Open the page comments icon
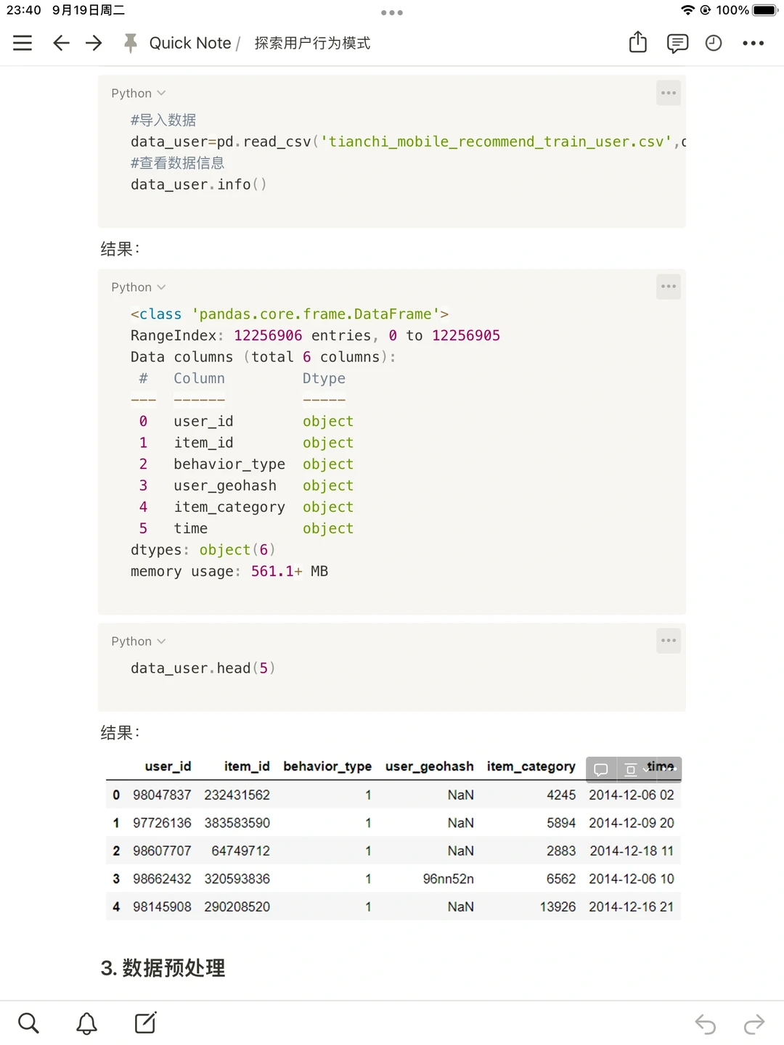784x1045 pixels. click(677, 44)
